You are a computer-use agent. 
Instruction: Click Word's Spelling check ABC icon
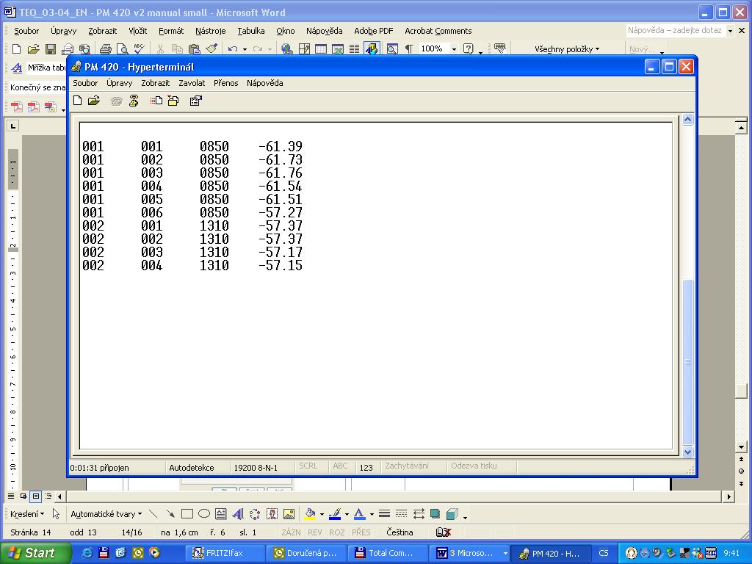(x=139, y=49)
